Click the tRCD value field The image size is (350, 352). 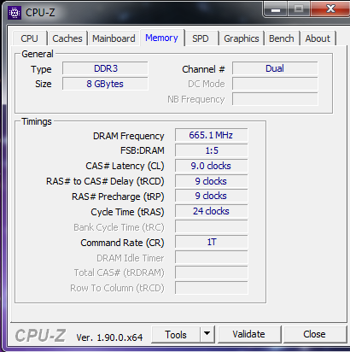pos(211,181)
